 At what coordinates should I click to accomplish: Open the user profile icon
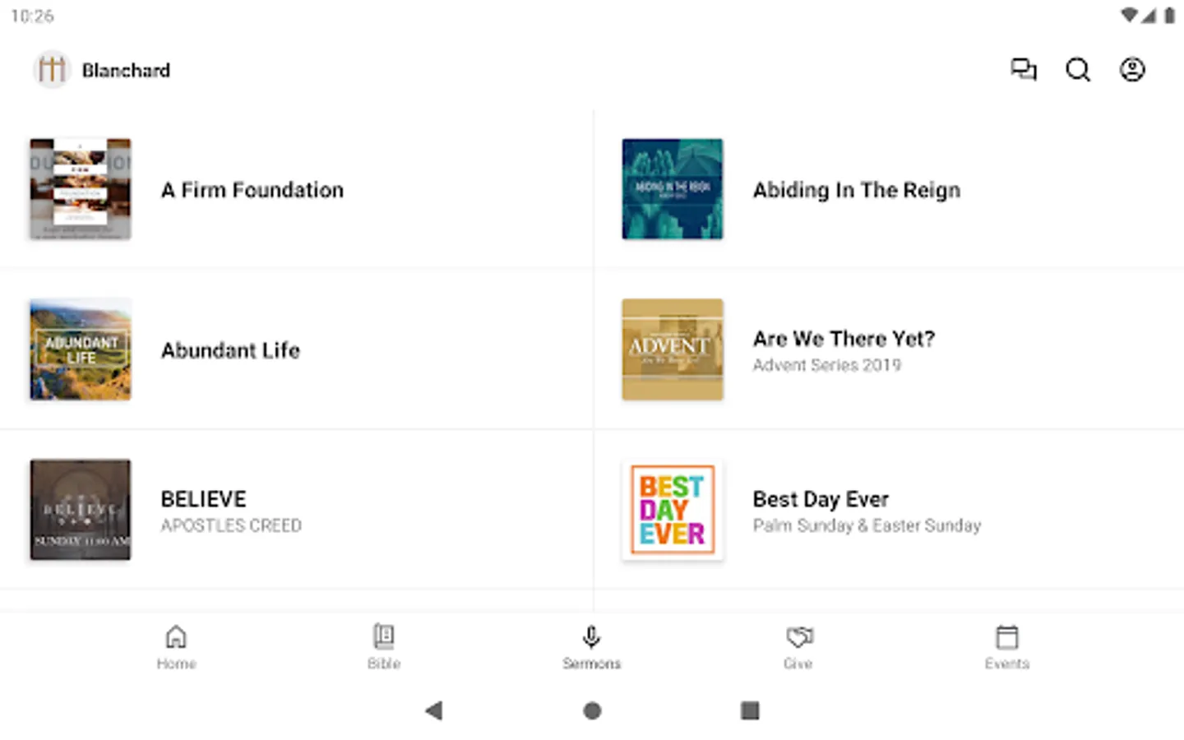click(x=1132, y=70)
